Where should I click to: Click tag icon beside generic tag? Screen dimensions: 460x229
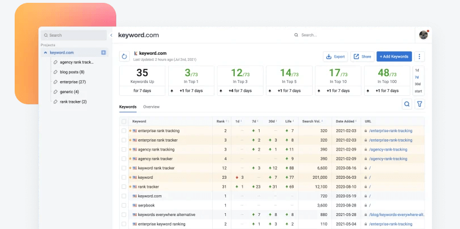click(x=55, y=92)
